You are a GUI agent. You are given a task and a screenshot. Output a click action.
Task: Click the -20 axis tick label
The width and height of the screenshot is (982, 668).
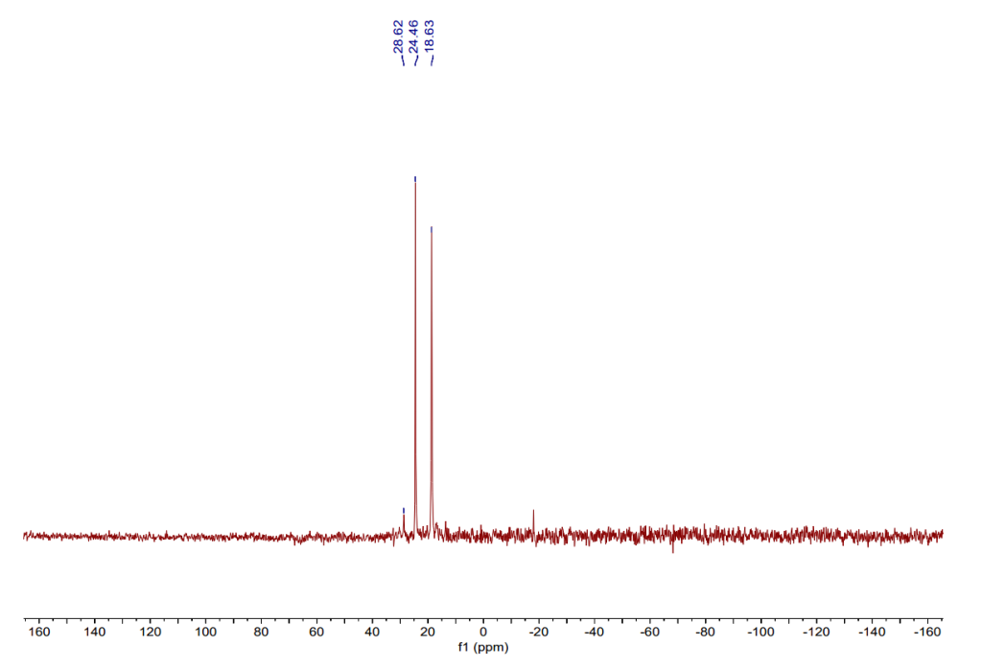click(x=539, y=633)
